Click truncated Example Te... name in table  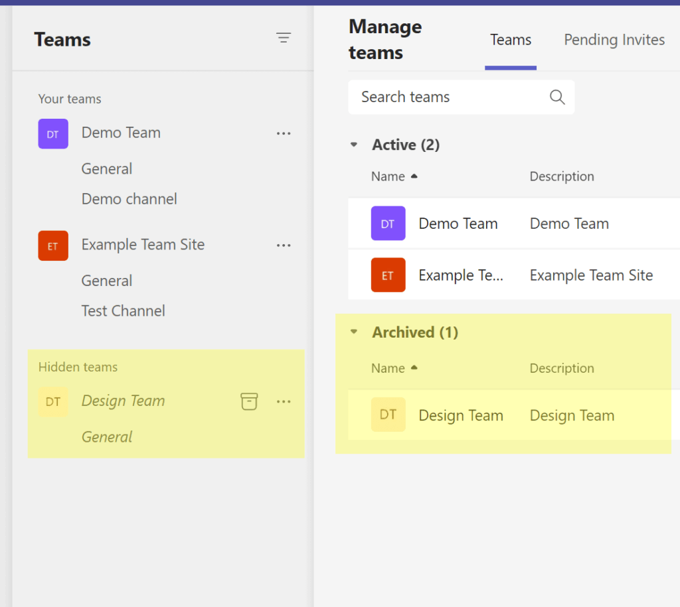pos(461,275)
